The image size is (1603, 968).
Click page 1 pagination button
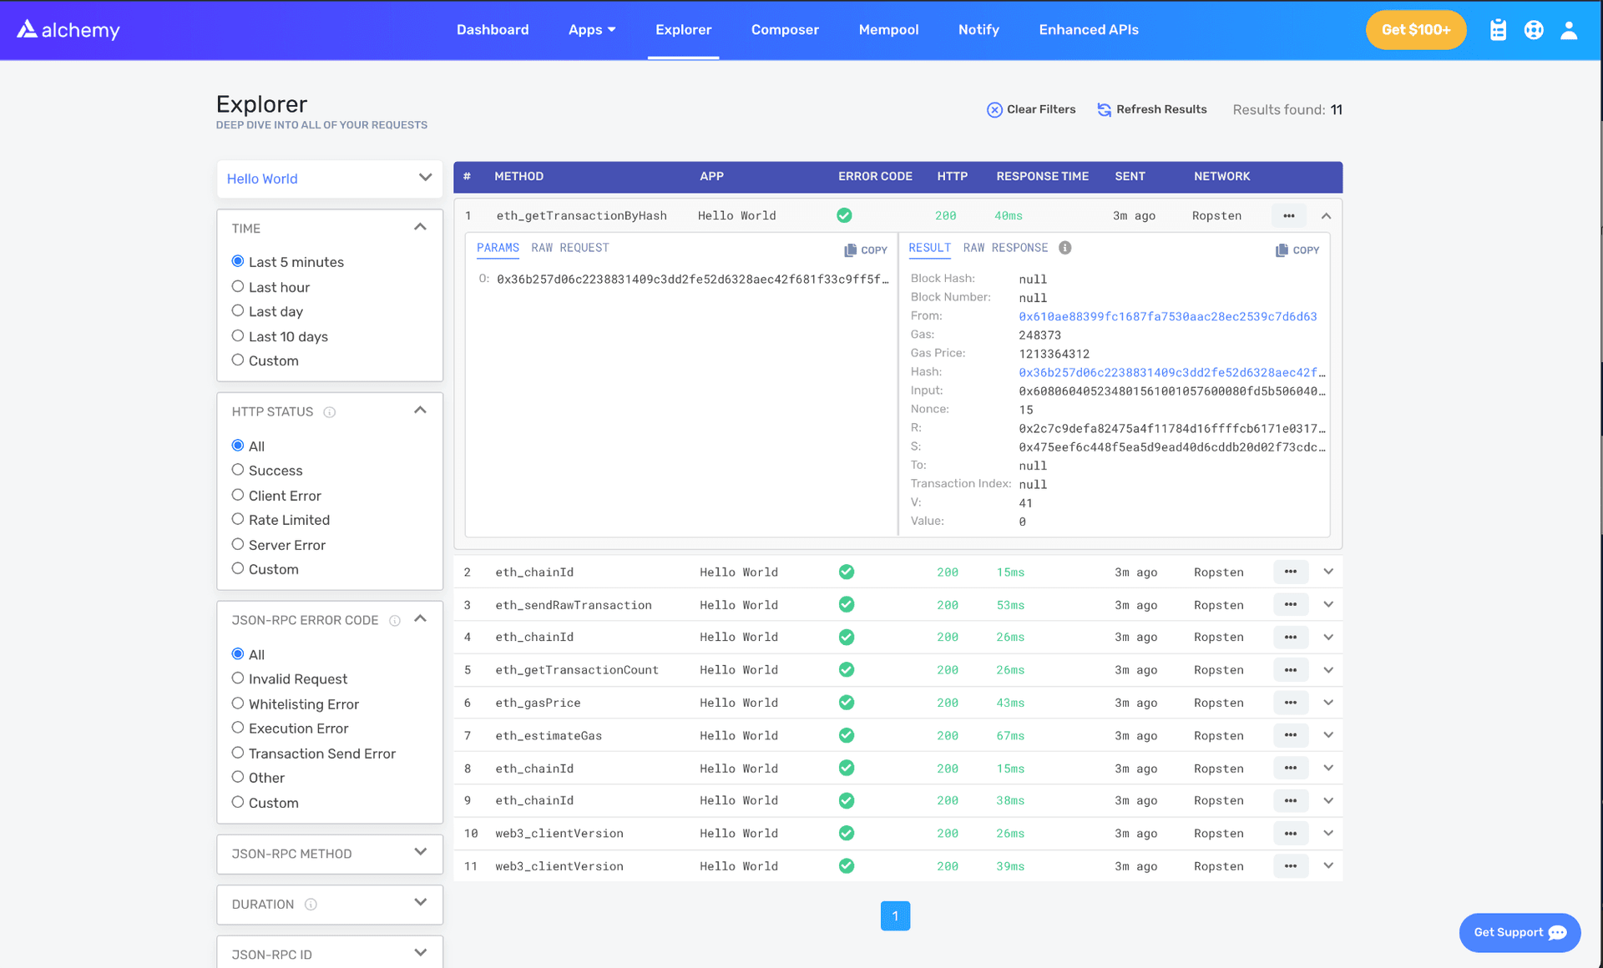[897, 915]
